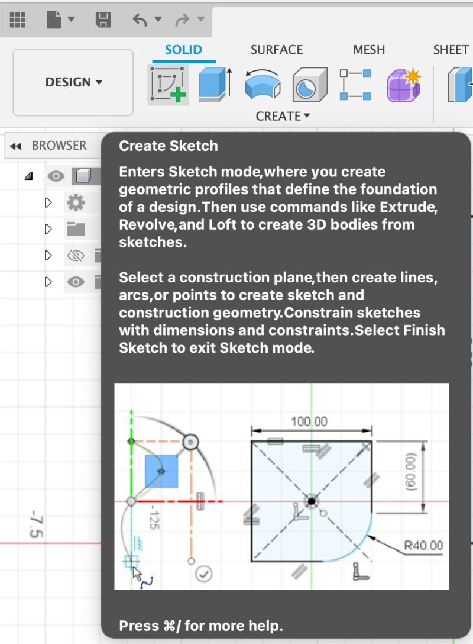The width and height of the screenshot is (473, 644).
Task: Click the dashed selection-box toolbar icon
Action: click(x=355, y=84)
